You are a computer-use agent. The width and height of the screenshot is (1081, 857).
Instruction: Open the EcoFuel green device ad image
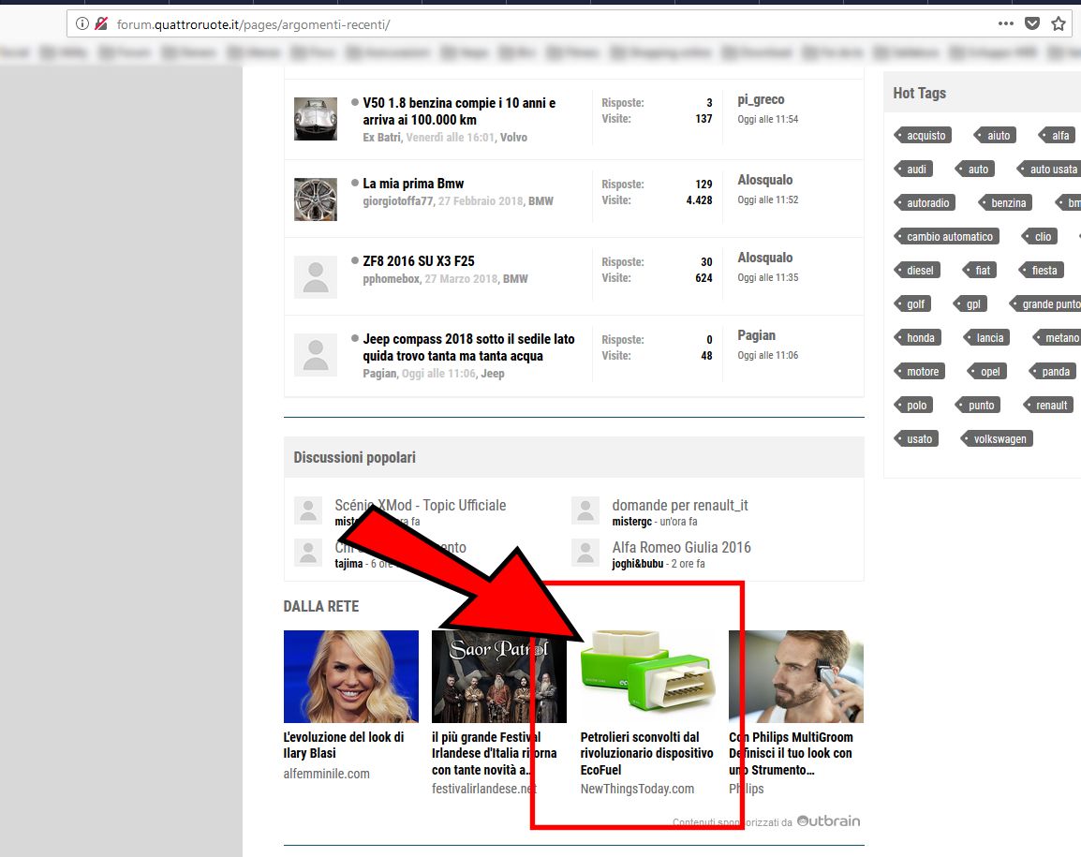point(647,676)
